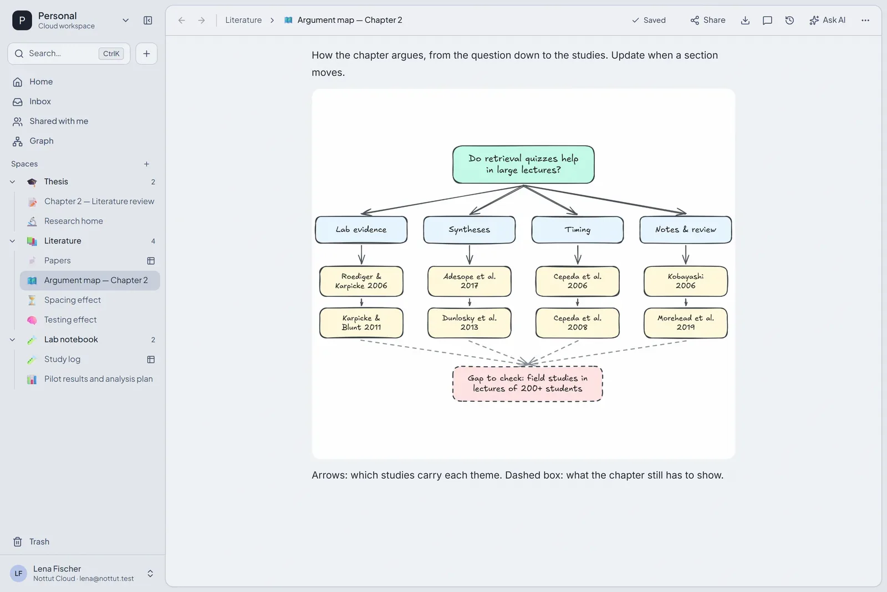Collapse the sidebar panel icon
The image size is (887, 592).
(148, 21)
